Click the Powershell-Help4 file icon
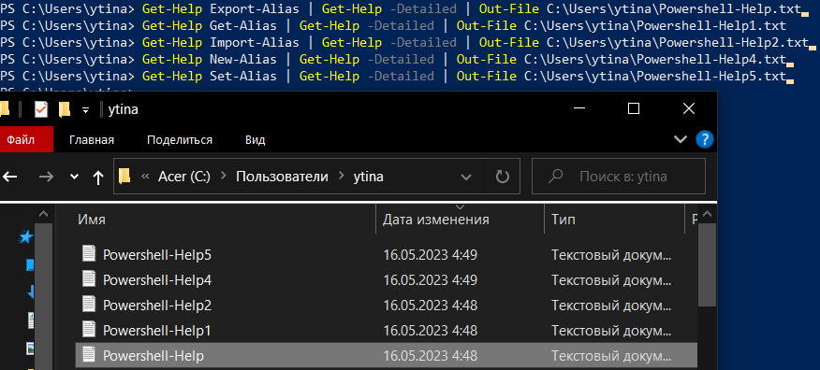 click(90, 279)
